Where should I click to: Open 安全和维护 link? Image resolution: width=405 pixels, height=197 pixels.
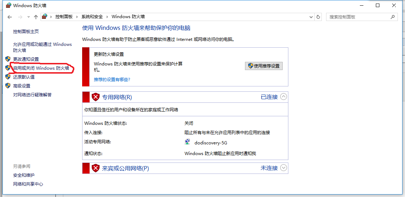coord(24,175)
